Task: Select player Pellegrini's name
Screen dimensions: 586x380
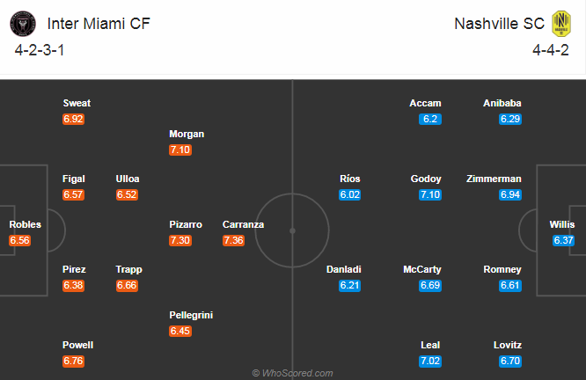Action: (191, 315)
